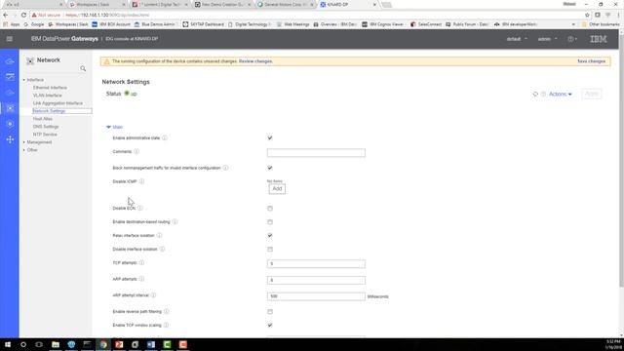
Task: Click the refresh icon left of Actions
Action: (535, 94)
